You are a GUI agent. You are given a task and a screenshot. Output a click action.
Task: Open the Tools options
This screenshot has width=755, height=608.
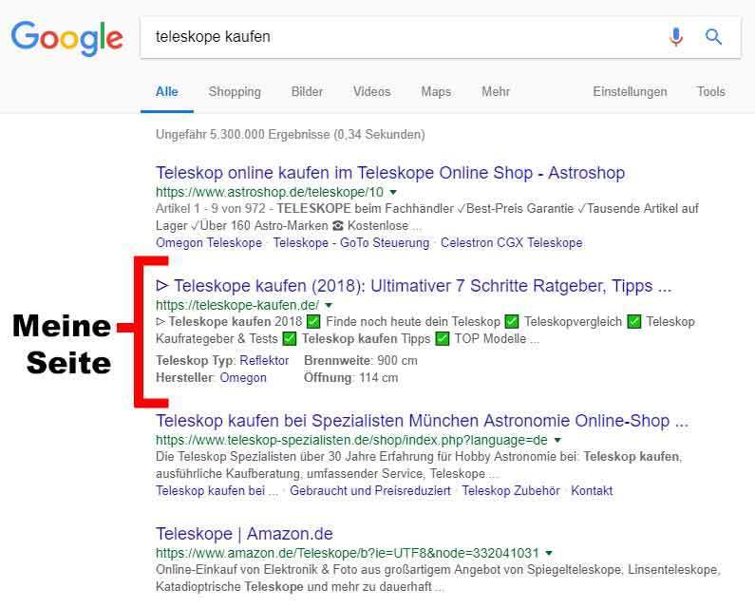[x=710, y=91]
